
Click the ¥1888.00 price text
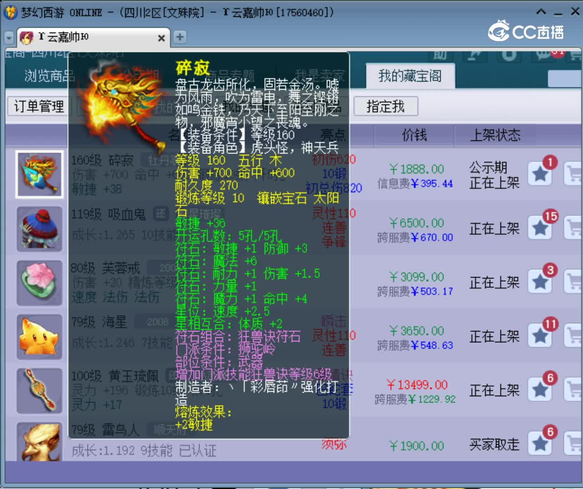point(417,169)
